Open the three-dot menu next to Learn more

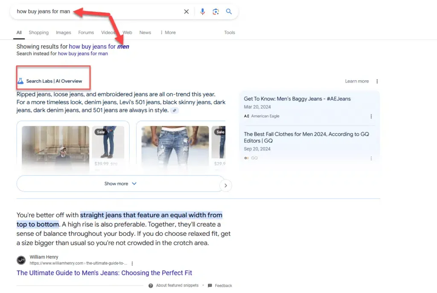(x=376, y=81)
